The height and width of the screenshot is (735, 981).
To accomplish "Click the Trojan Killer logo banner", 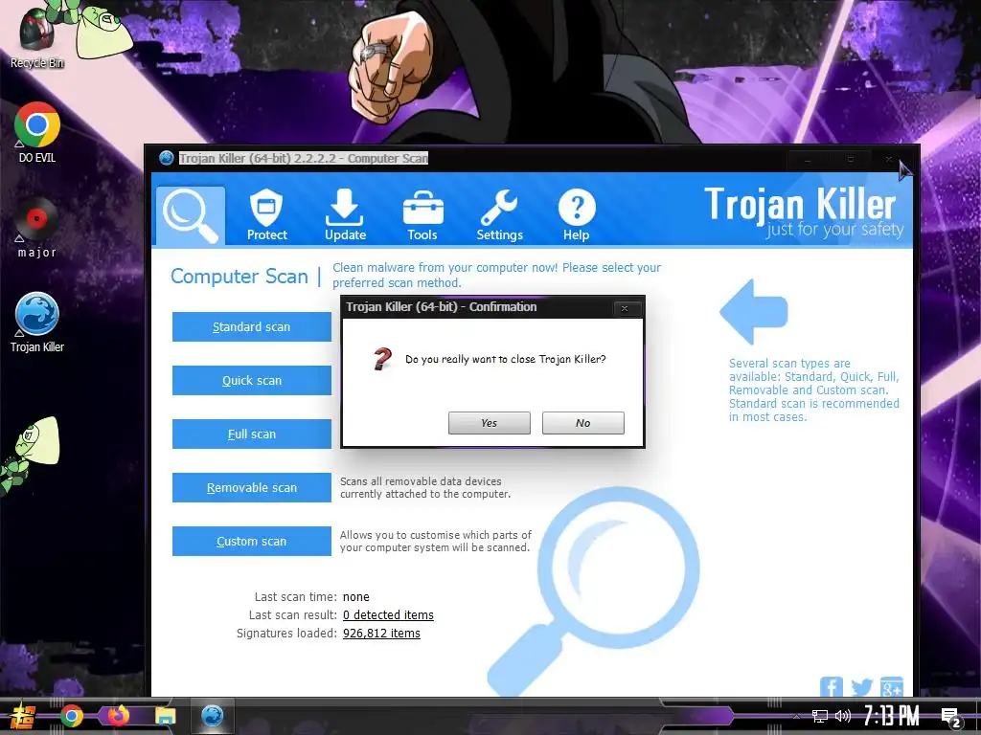I will click(804, 212).
